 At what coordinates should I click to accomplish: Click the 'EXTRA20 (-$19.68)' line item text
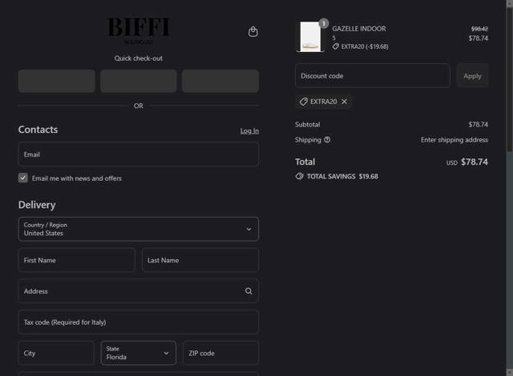pos(365,46)
